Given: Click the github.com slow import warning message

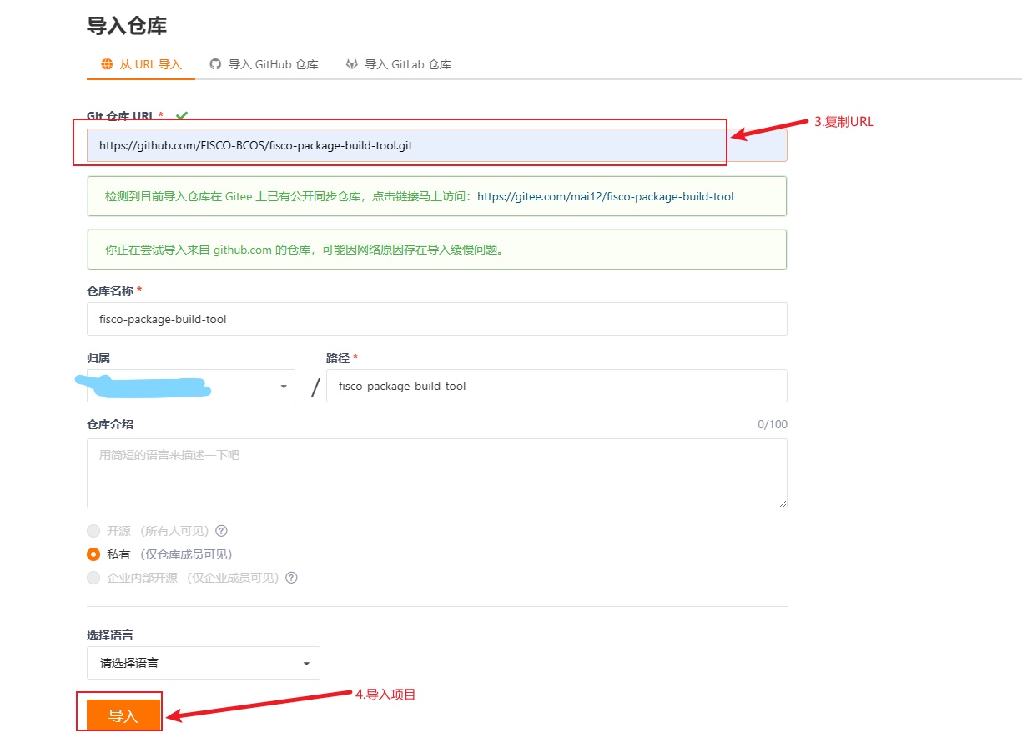Looking at the screenshot, I should (436, 250).
